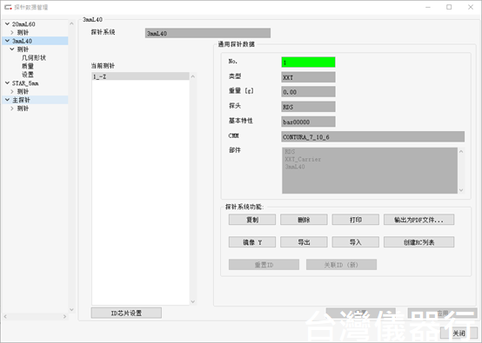Select stylus 1_-Z in the list
The image size is (482, 343).
click(x=140, y=76)
